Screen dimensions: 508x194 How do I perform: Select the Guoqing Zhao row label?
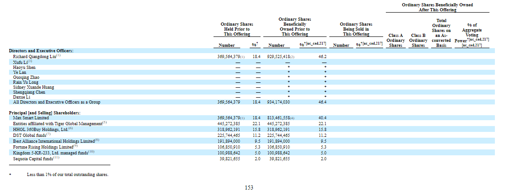[27, 77]
